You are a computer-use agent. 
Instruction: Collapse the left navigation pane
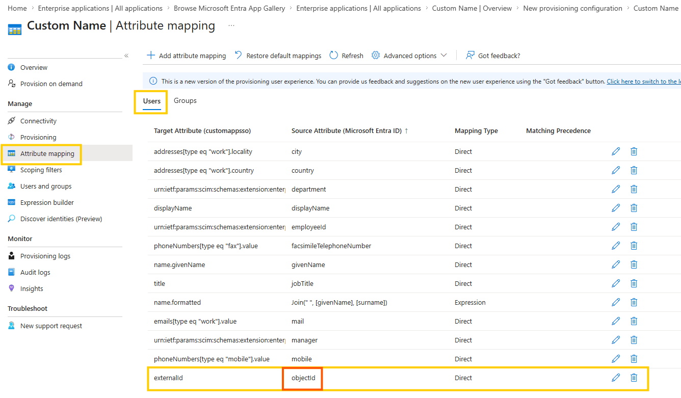(126, 56)
